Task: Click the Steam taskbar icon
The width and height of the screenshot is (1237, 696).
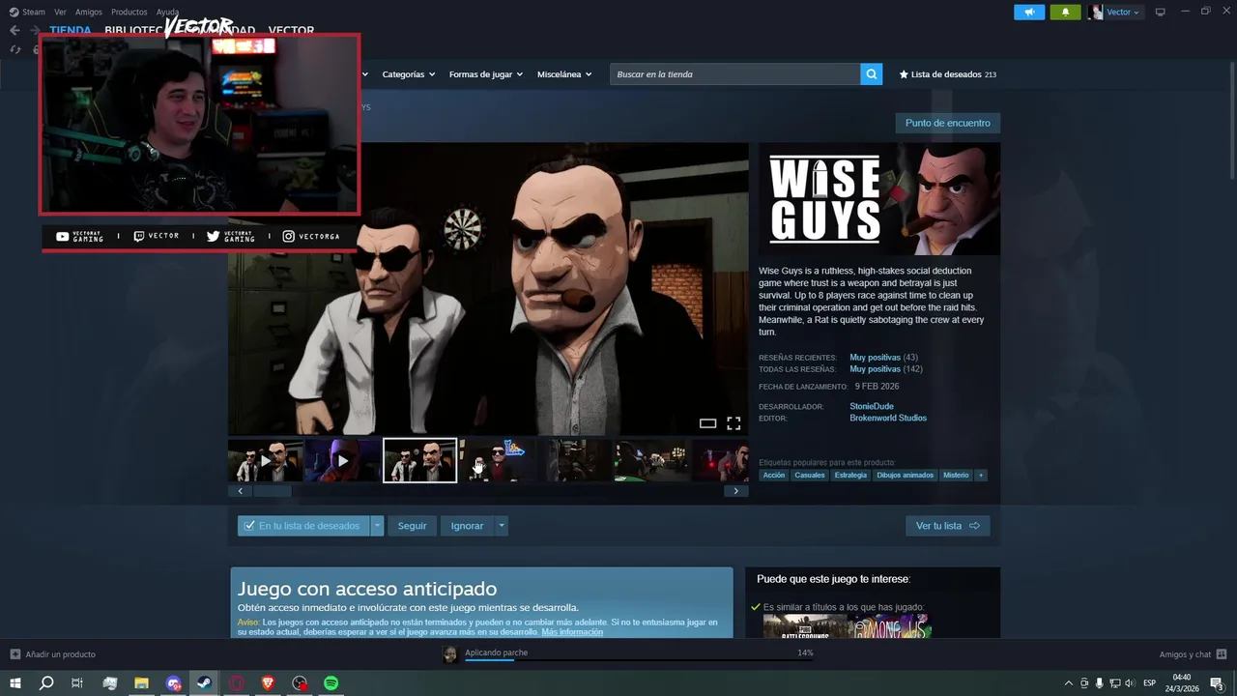Action: (205, 683)
